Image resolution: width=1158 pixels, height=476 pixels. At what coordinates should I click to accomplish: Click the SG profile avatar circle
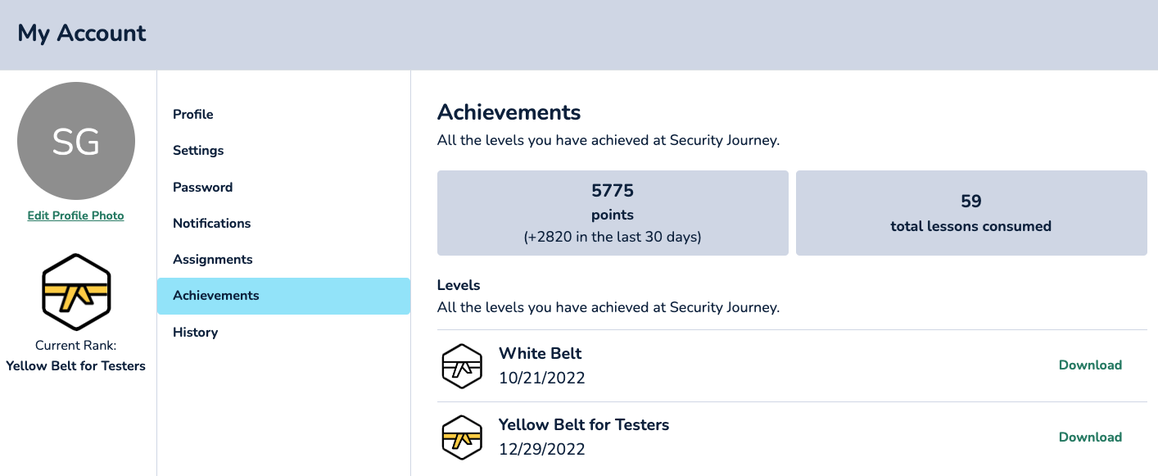pos(76,141)
